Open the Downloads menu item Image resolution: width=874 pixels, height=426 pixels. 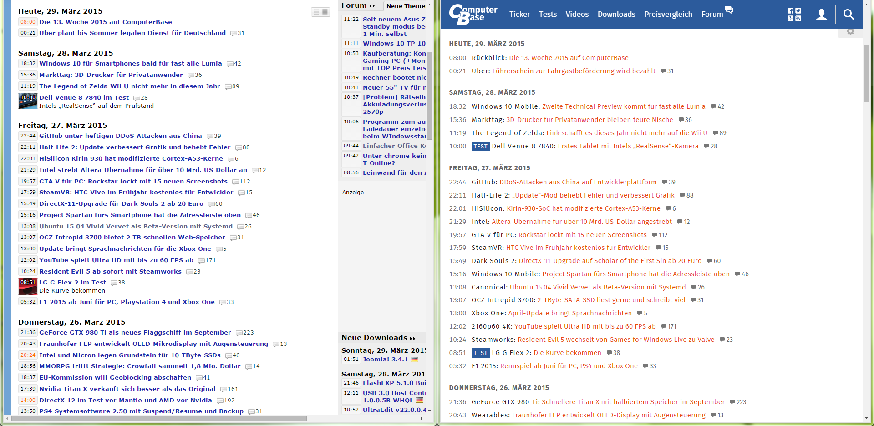click(616, 14)
